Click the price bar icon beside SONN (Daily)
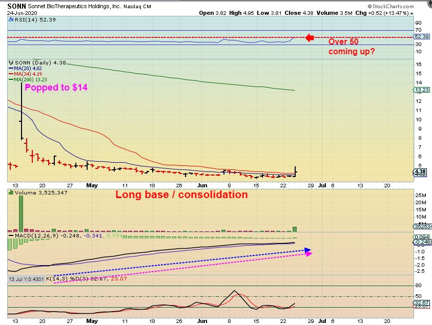The height and width of the screenshot is (325, 432). tap(11, 62)
